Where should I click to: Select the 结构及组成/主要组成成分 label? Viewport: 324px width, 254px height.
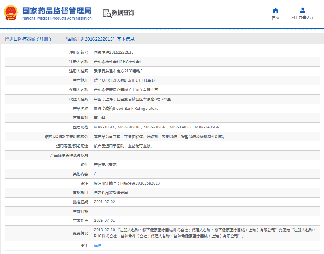tap(67, 137)
